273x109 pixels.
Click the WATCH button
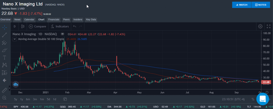(242, 5)
